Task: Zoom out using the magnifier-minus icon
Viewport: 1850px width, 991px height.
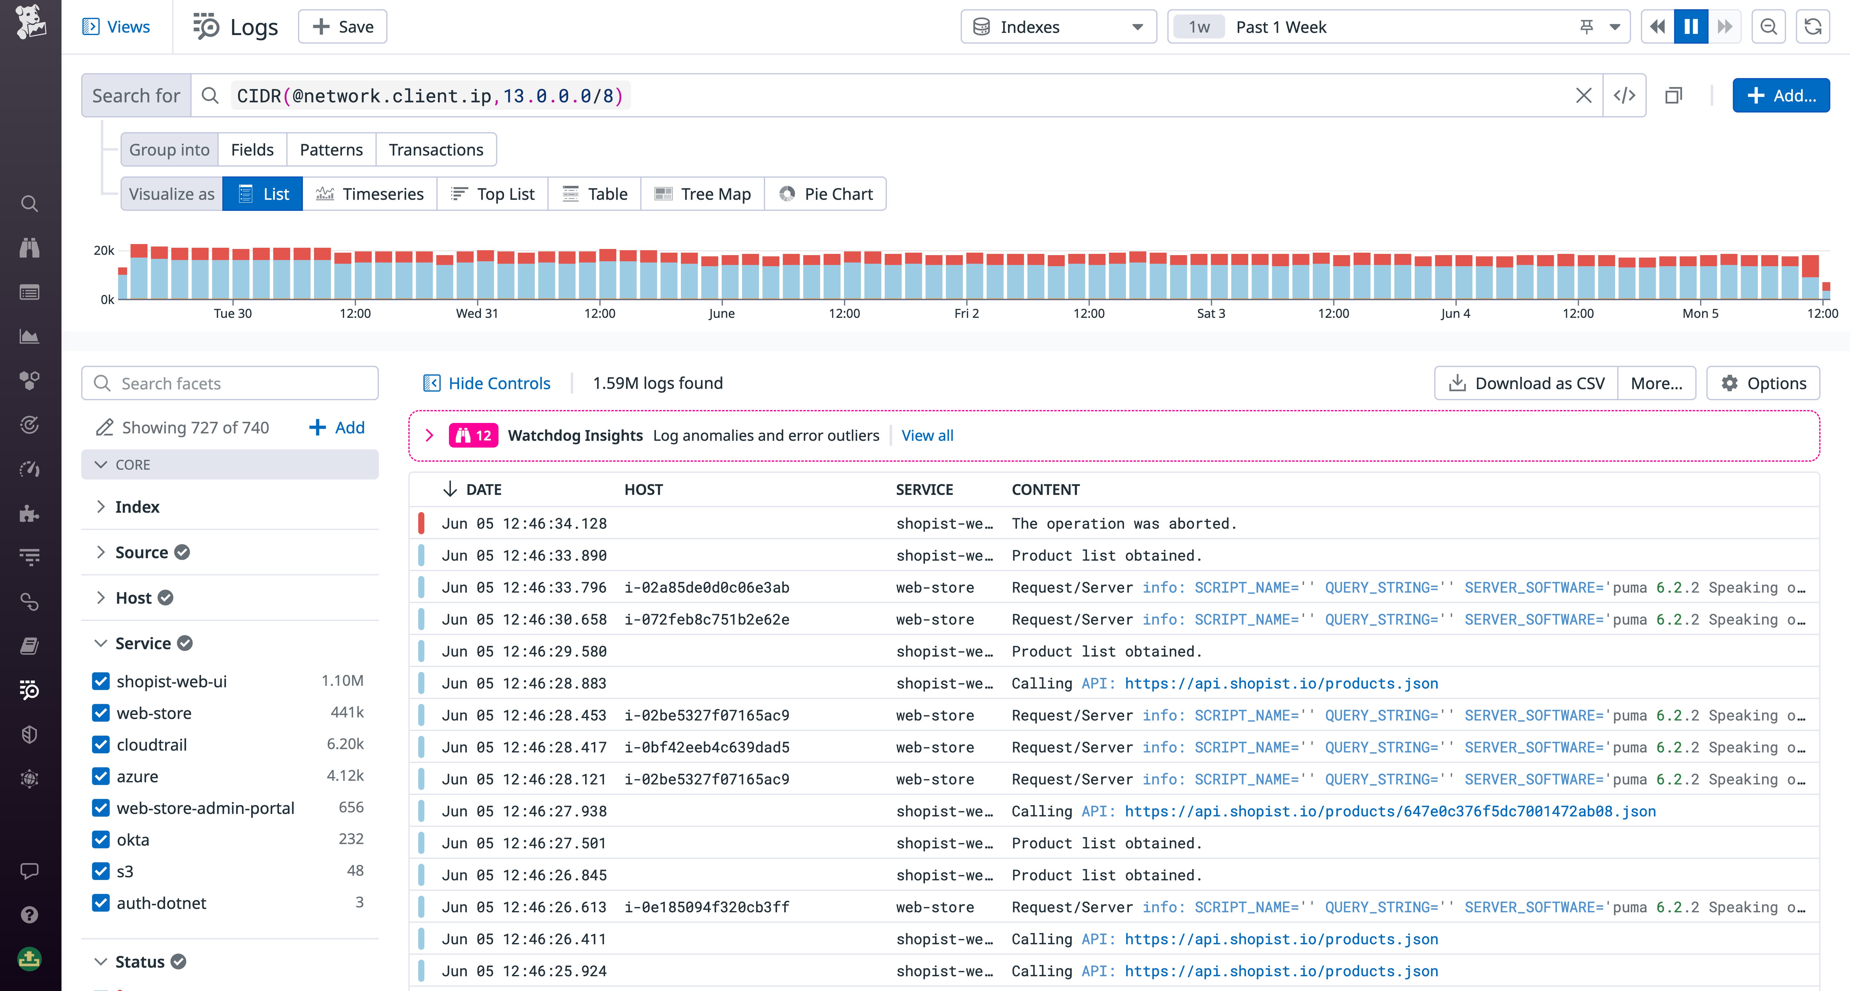Action: coord(1769,26)
